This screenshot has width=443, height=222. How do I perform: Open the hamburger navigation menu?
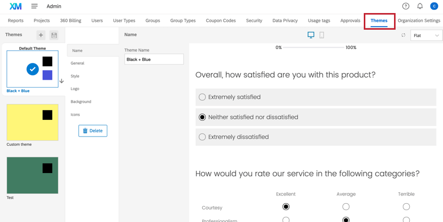point(34,6)
